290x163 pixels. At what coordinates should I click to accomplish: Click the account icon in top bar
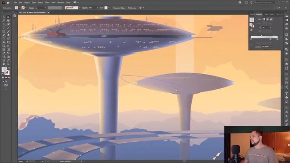pos(240,3)
